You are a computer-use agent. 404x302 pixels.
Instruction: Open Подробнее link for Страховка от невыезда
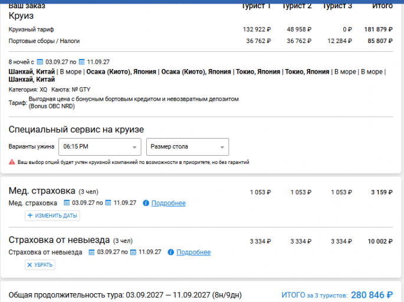coord(193,252)
